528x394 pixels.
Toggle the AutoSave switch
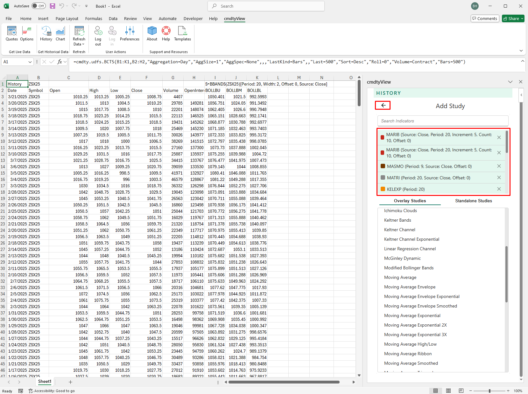point(39,6)
